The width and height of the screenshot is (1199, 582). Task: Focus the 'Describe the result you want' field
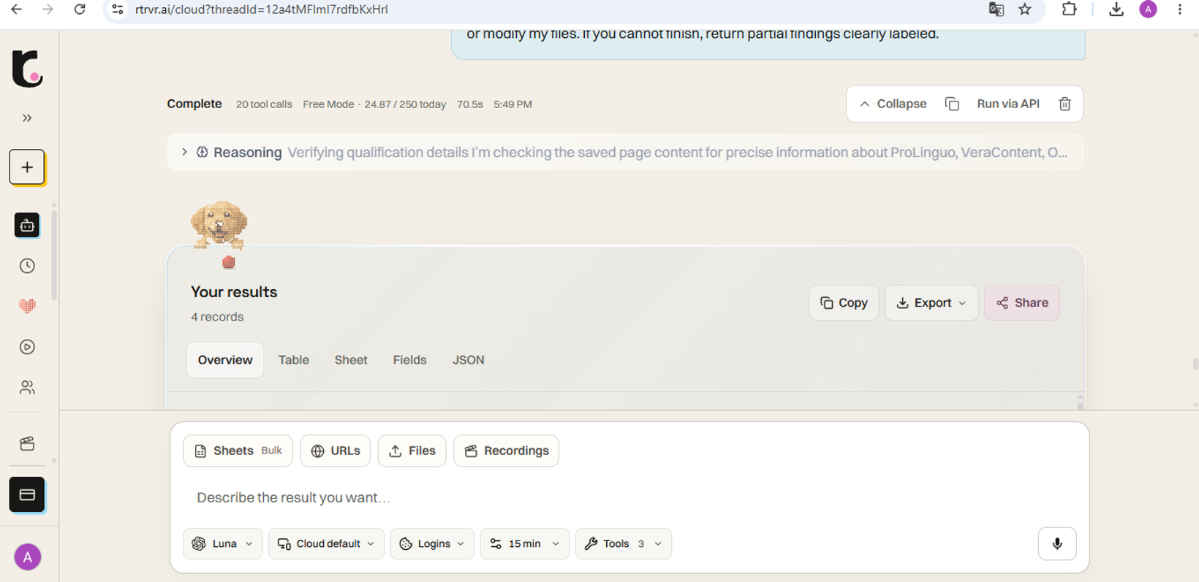click(x=629, y=498)
